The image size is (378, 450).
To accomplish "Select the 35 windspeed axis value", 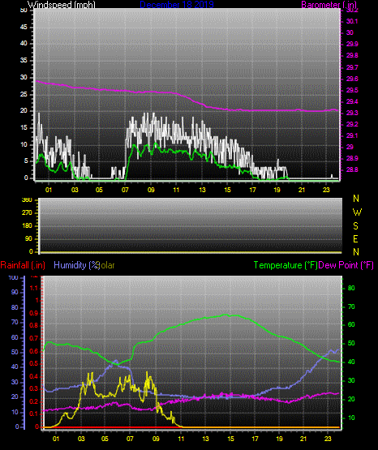I will pos(24,60).
